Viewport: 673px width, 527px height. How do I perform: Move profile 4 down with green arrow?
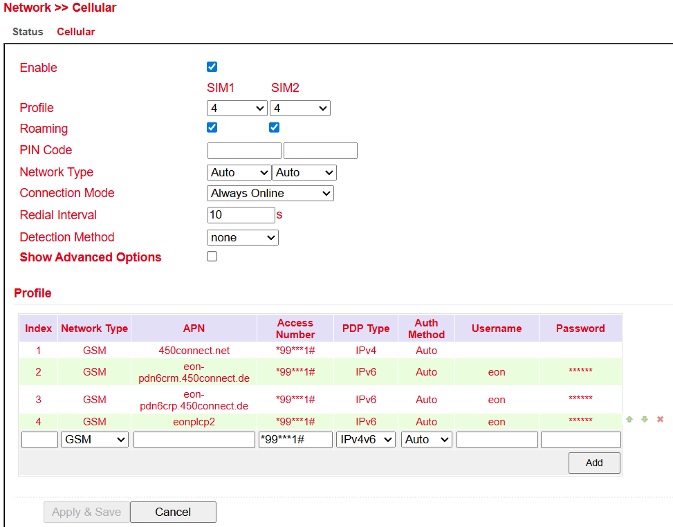pyautogui.click(x=644, y=420)
